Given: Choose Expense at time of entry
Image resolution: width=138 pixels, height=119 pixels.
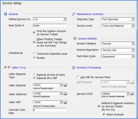Looking at the screenshot, I should click(x=34, y=74).
